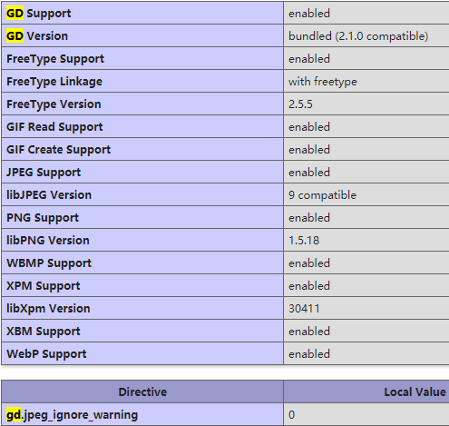The height and width of the screenshot is (426, 449).
Task: Click the 'Local Value' column header
Action: [415, 391]
